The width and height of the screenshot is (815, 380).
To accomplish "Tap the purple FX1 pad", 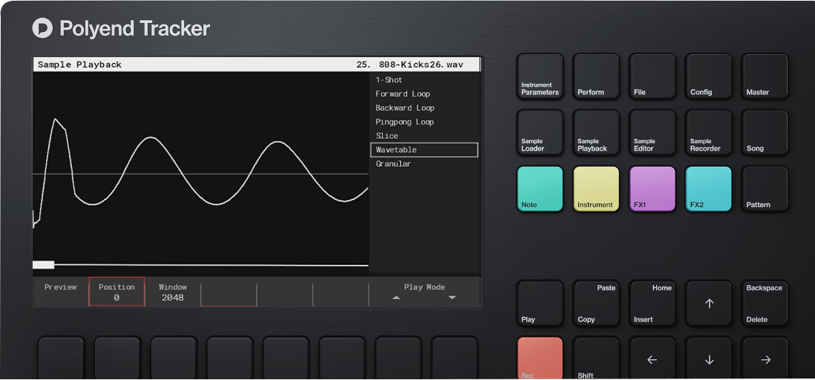I will click(652, 189).
